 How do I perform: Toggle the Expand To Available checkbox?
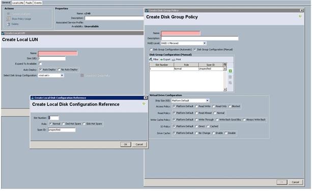tap(40, 63)
